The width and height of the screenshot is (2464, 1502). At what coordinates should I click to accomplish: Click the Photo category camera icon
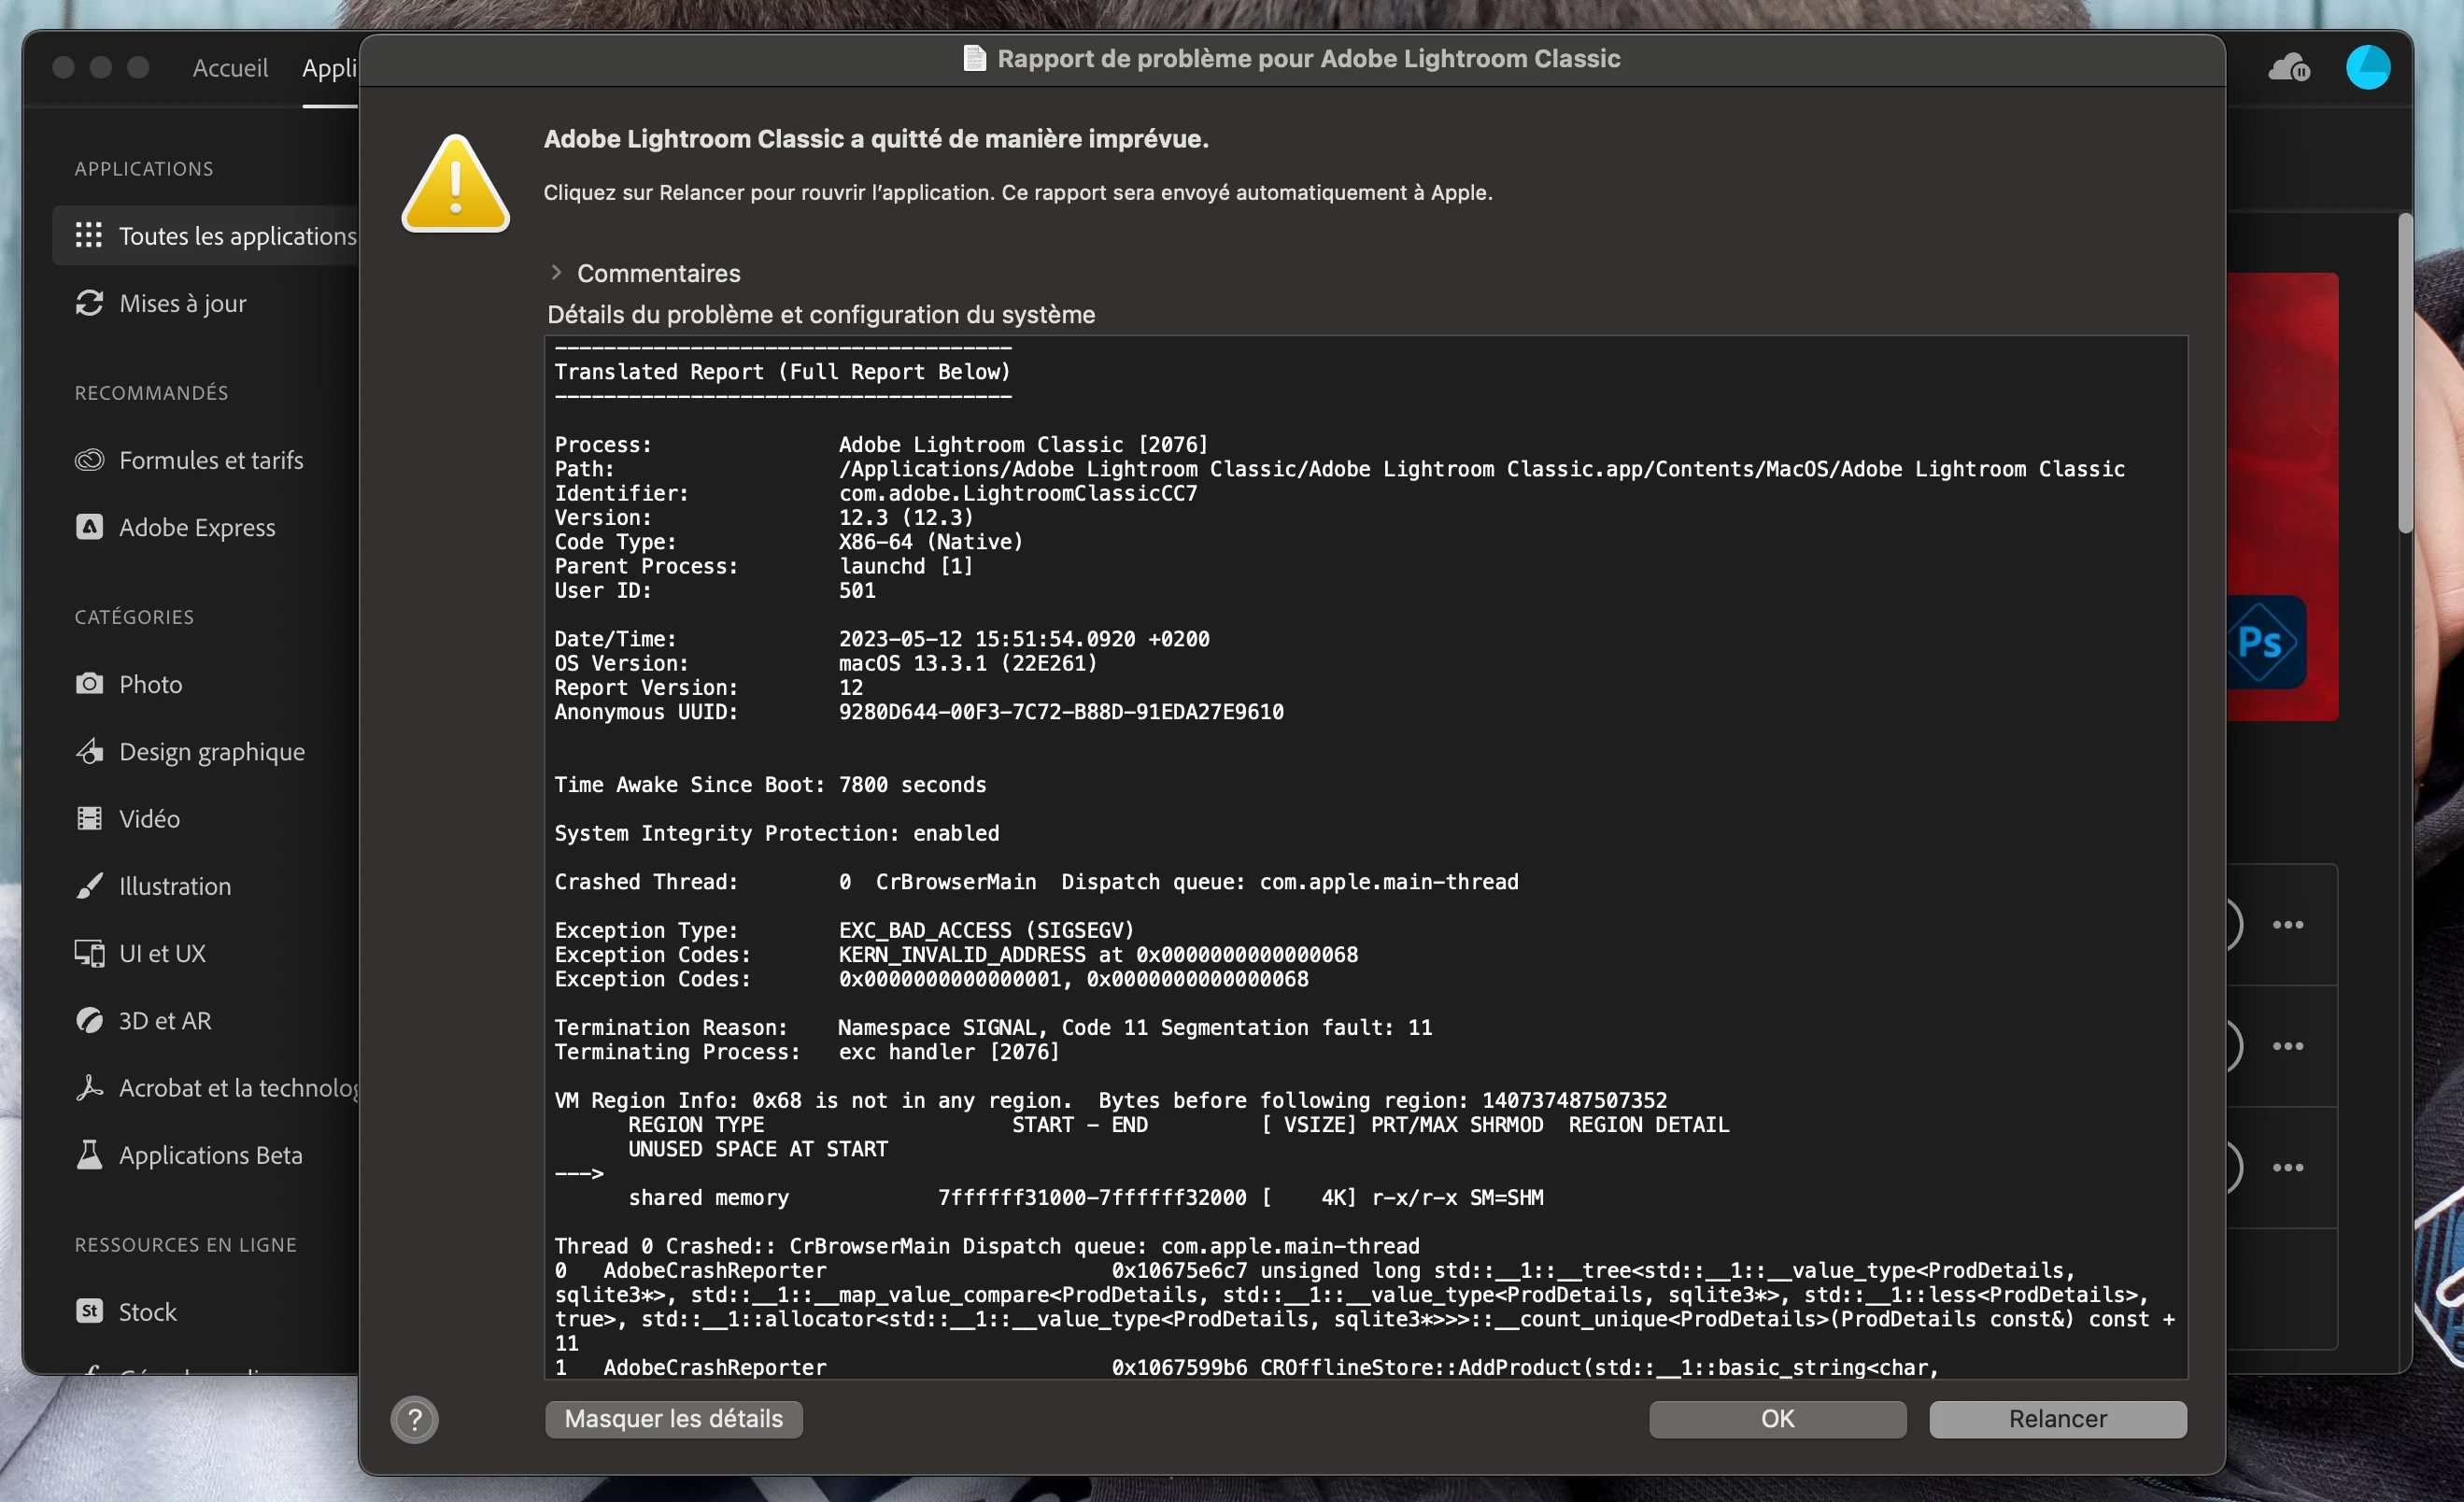89,684
